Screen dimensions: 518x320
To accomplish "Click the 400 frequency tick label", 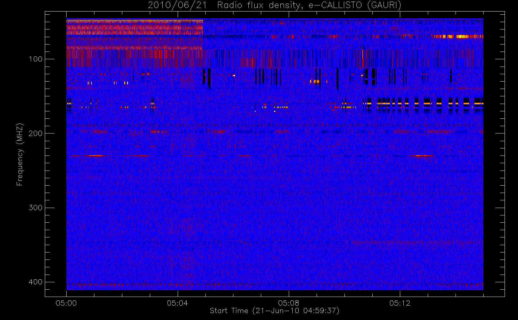I will (35, 282).
